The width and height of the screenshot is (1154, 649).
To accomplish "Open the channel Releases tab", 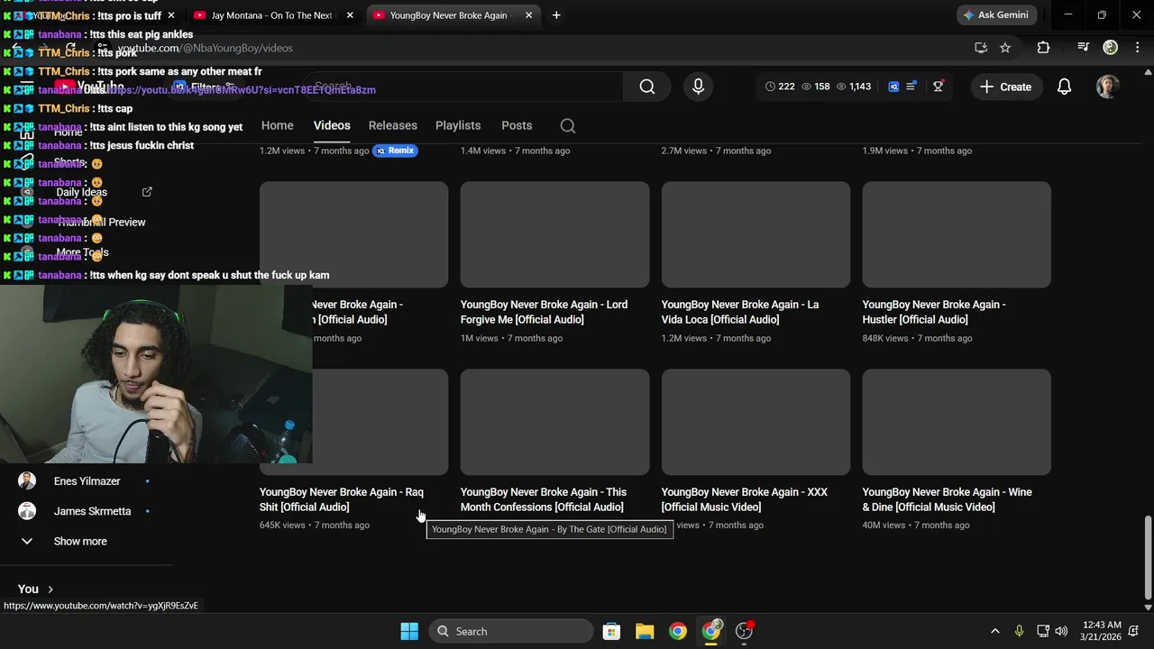I will point(393,125).
